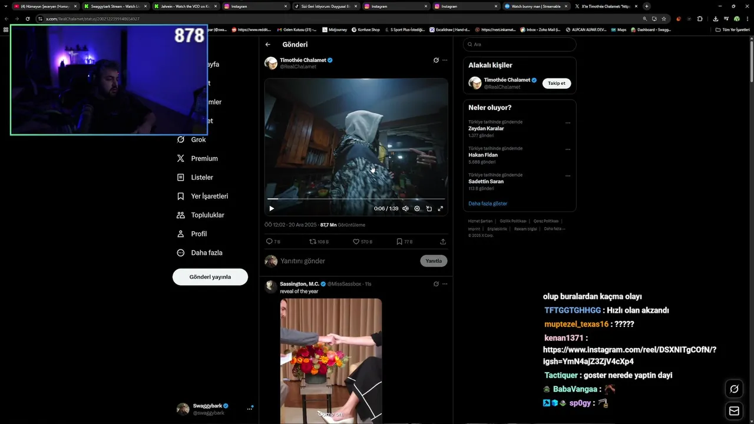Open the Hakan Fidan trending topic

pos(483,155)
